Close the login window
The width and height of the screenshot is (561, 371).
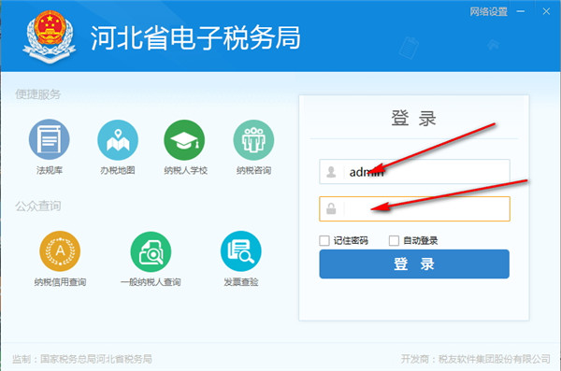pyautogui.click(x=546, y=11)
